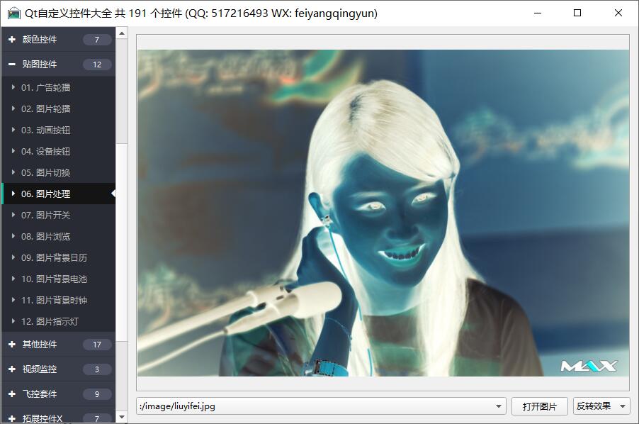Click the arrow beside 12. 图片指示灯
The image size is (639, 424).
[x=13, y=322]
